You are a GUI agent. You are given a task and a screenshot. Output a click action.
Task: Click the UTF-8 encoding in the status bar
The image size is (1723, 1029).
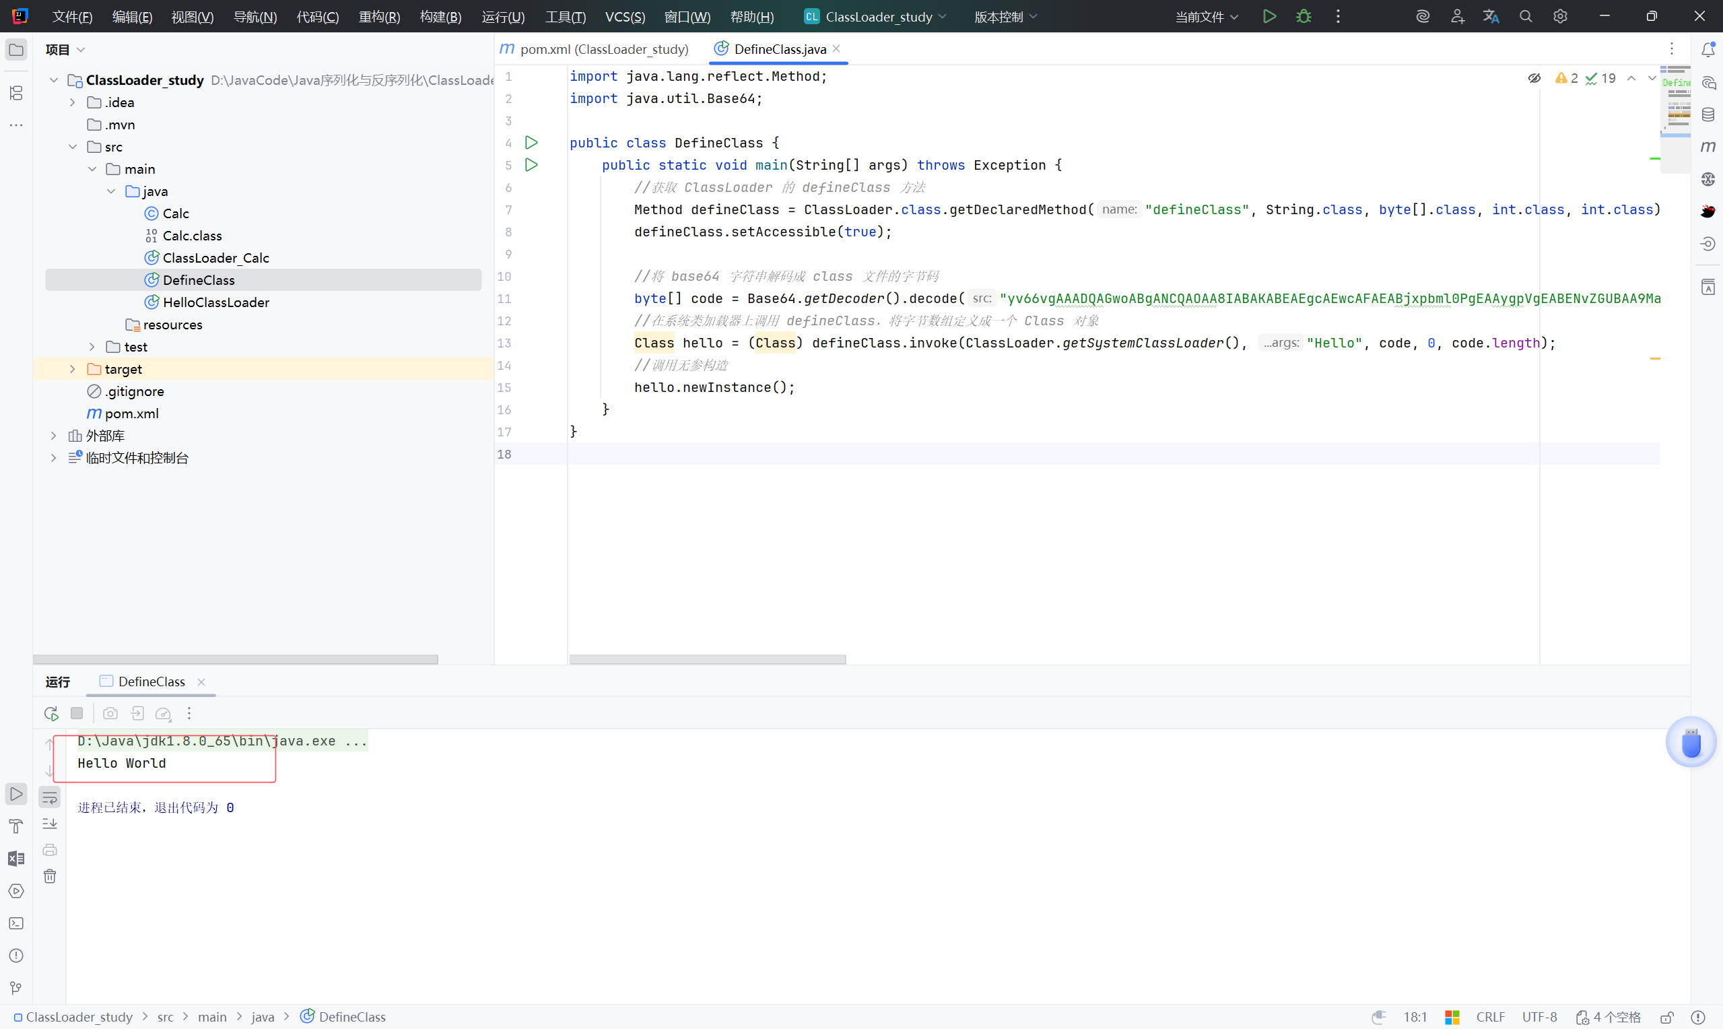(1539, 1017)
